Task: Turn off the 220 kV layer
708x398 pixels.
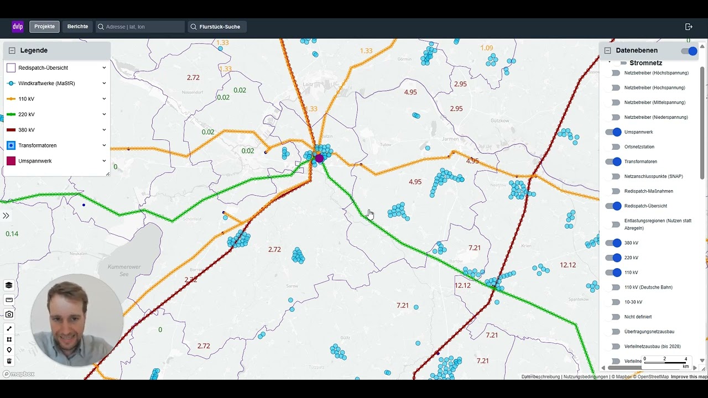Action: point(613,258)
